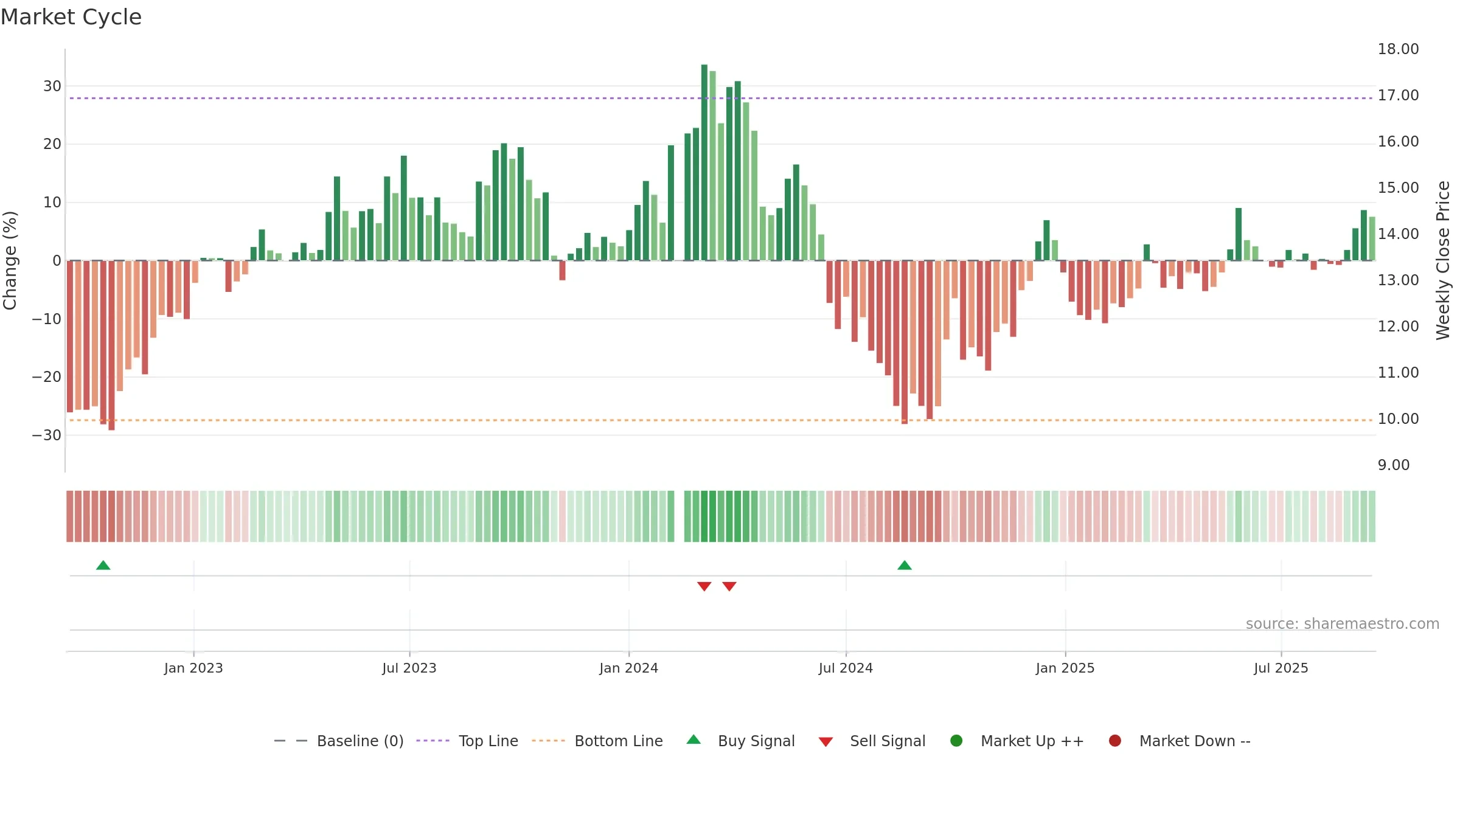Toggle the Top Line legend entry

[467, 741]
